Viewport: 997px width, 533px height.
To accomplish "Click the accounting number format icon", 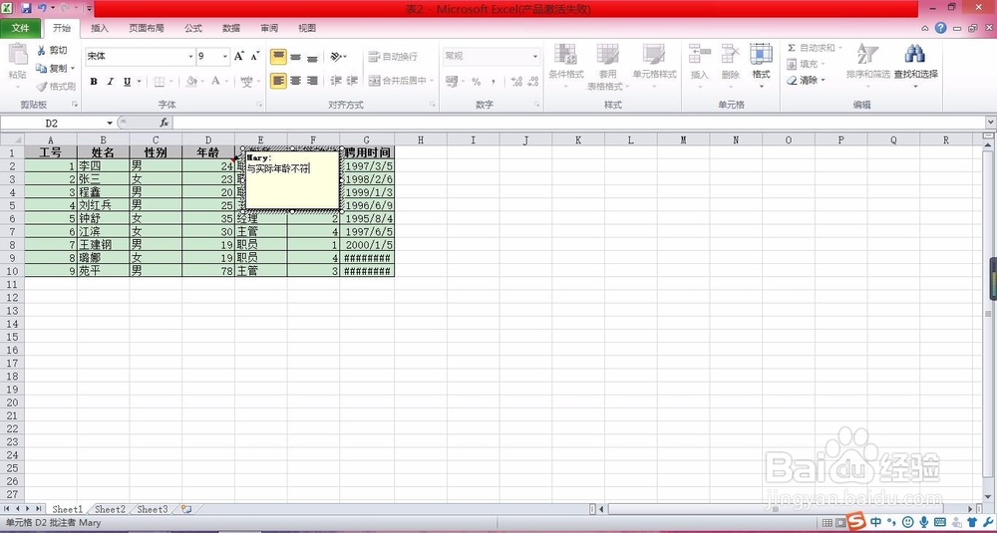I will (452, 82).
